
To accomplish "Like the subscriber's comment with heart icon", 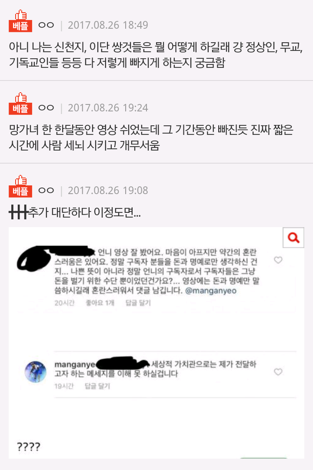I will click(x=278, y=260).
